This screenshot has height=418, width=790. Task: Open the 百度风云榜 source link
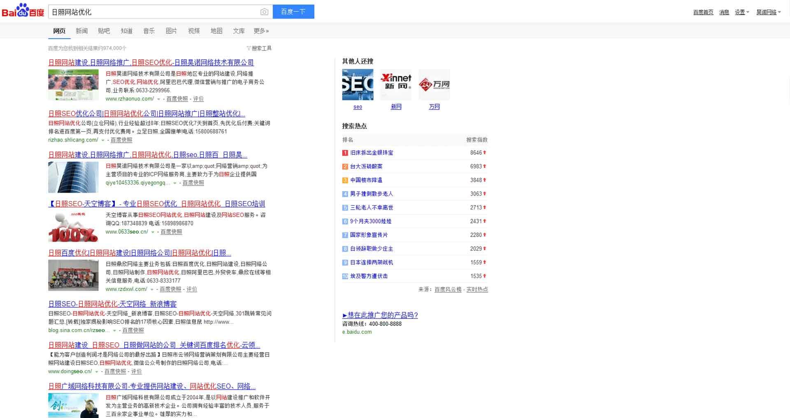pyautogui.click(x=448, y=289)
